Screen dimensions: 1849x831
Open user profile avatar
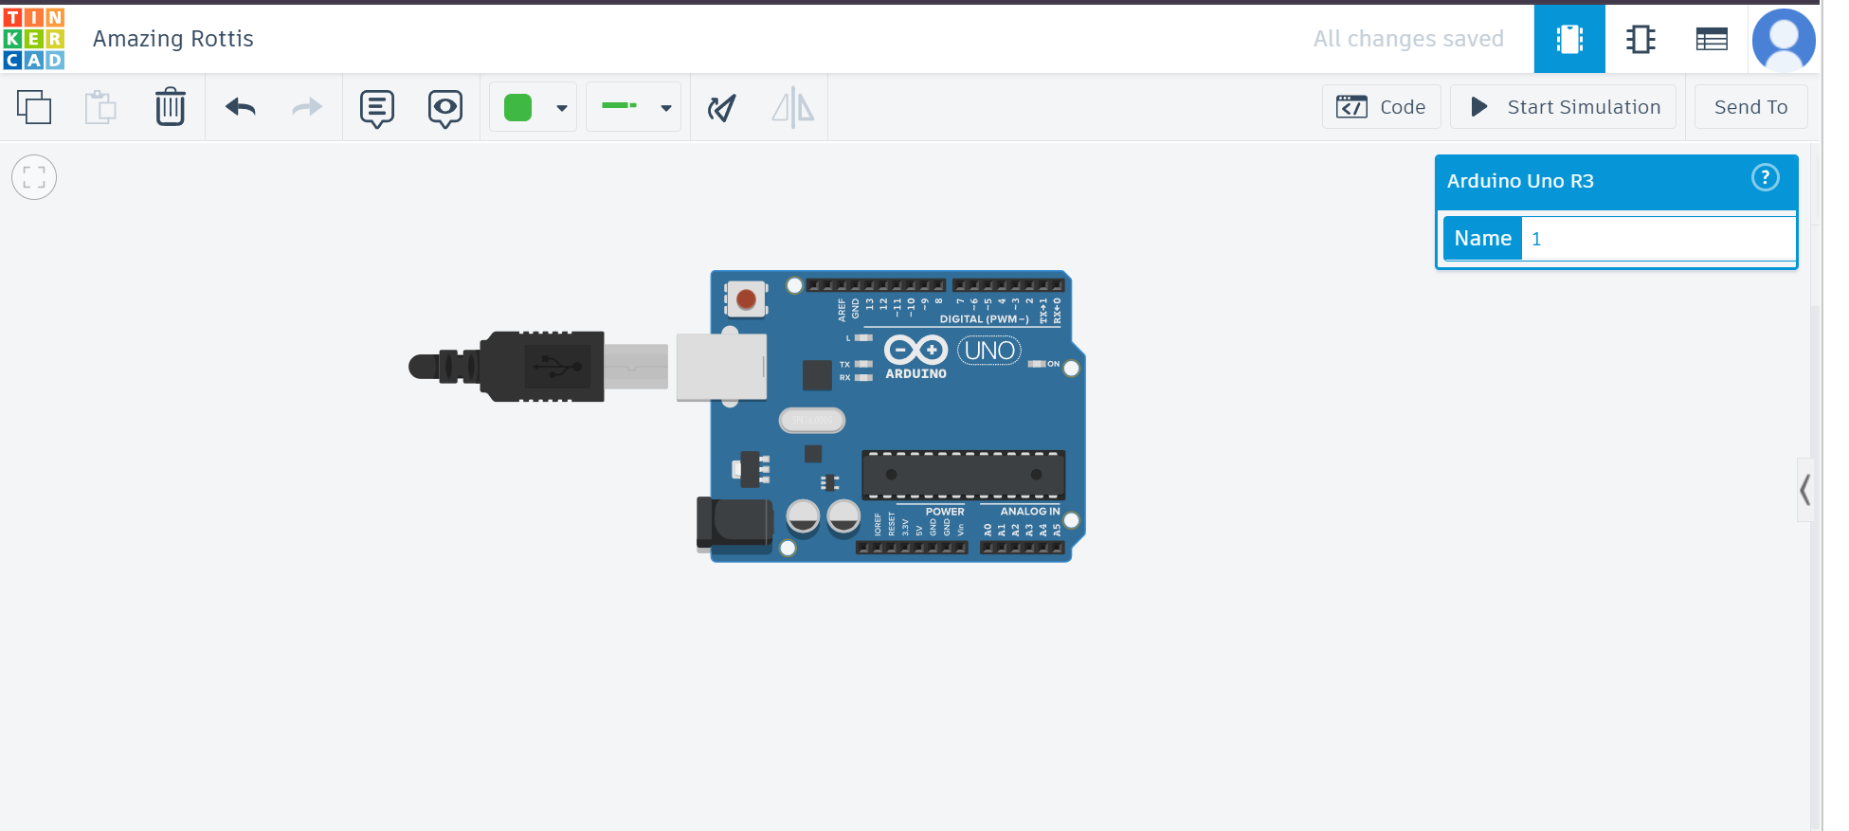(x=1784, y=40)
